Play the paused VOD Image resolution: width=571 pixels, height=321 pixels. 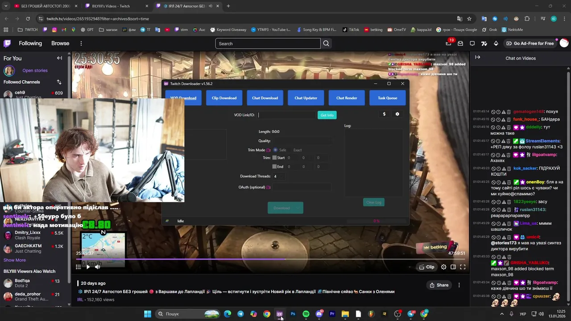[88, 267]
